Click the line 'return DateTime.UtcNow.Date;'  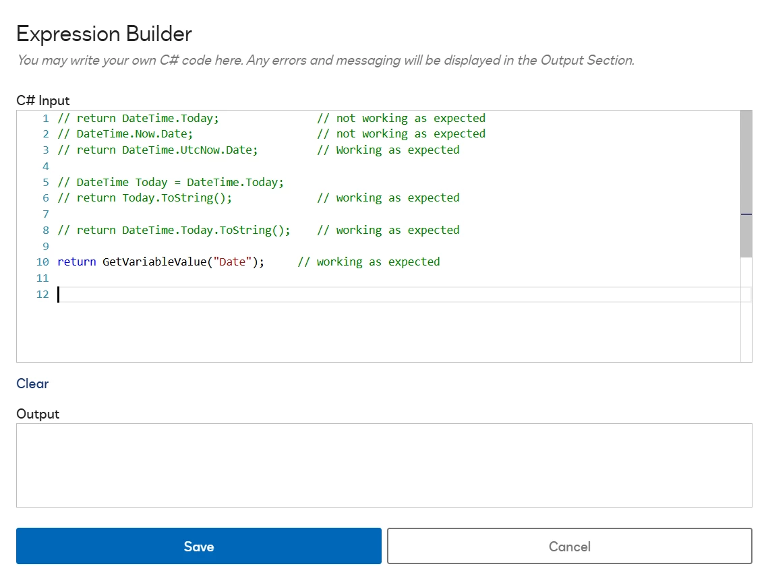(x=158, y=150)
